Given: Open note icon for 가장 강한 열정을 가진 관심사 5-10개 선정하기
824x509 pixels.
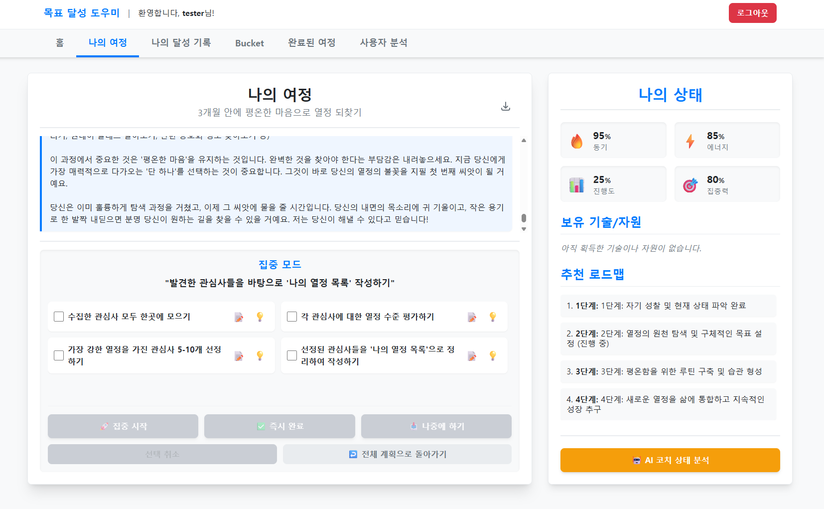Looking at the screenshot, I should click(x=239, y=356).
